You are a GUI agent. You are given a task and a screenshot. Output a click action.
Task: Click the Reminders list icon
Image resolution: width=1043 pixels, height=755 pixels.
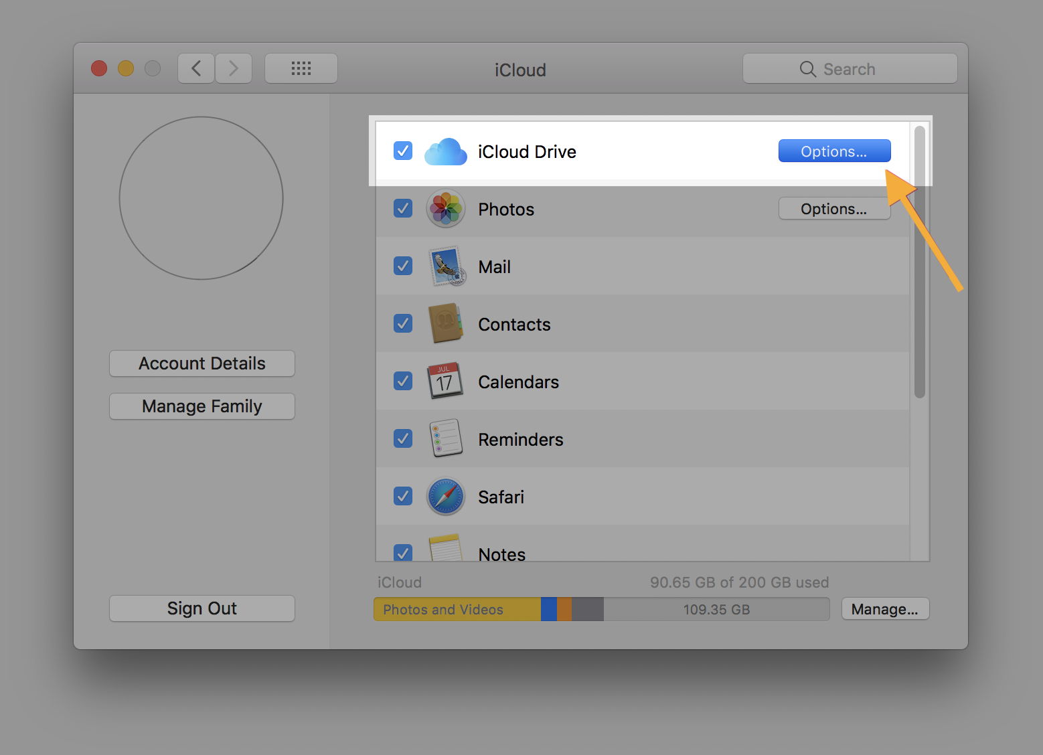click(446, 439)
